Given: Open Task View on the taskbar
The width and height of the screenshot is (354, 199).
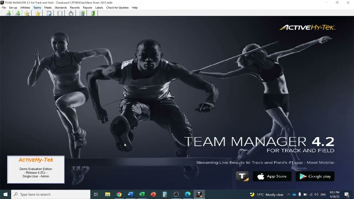Looking at the screenshot, I should pyautogui.click(x=96, y=194).
